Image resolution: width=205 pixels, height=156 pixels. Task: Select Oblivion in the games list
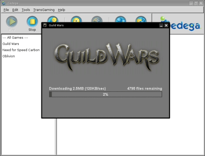pyautogui.click(x=9, y=56)
